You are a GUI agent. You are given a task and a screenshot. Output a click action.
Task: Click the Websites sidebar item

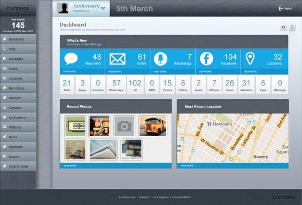point(18,127)
